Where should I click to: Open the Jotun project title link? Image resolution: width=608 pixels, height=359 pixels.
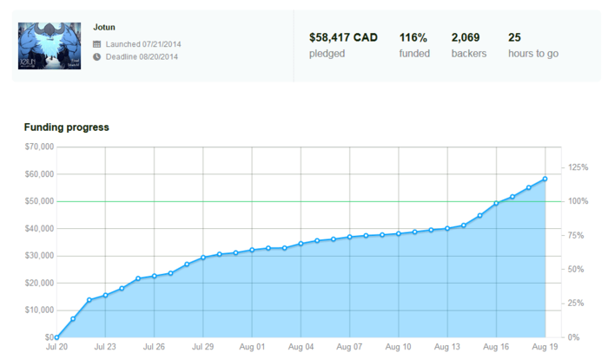[104, 27]
